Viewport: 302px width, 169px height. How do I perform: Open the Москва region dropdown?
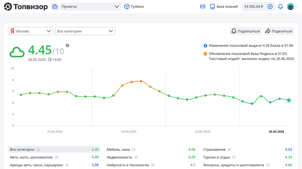point(31,31)
